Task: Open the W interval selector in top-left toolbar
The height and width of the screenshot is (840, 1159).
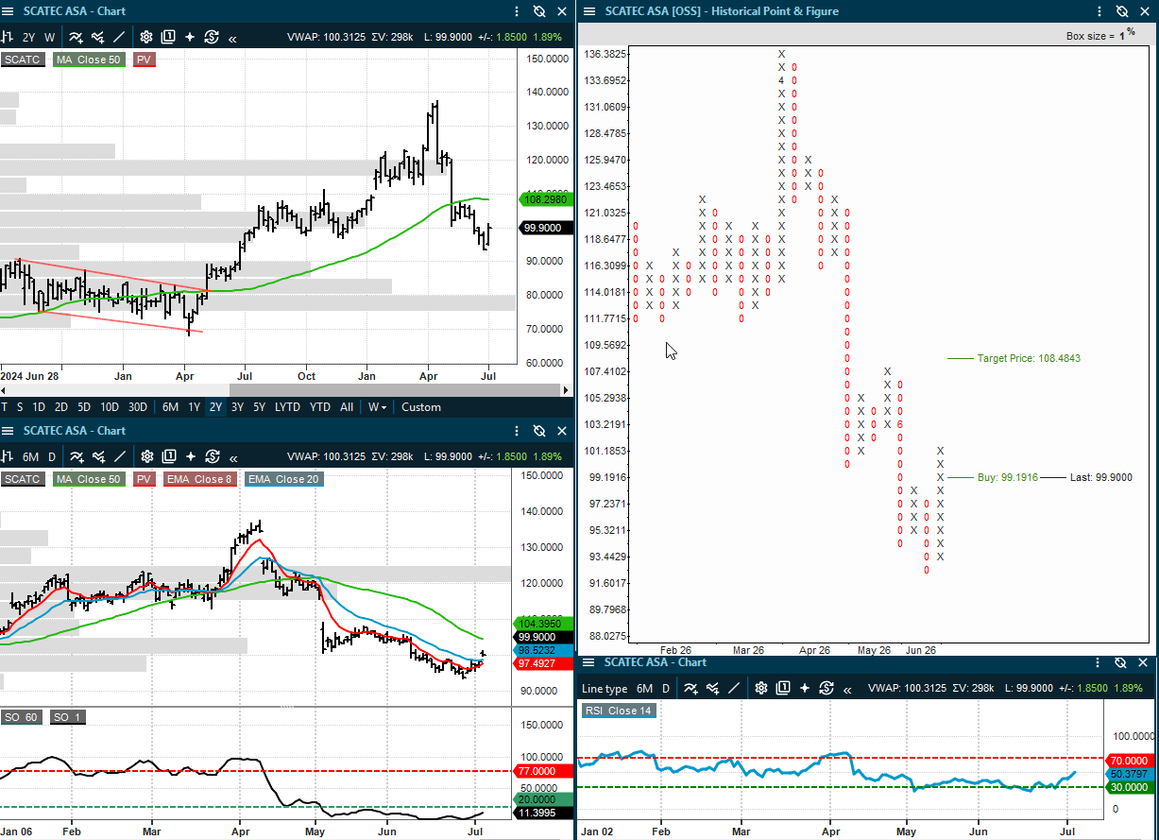Action: click(50, 37)
